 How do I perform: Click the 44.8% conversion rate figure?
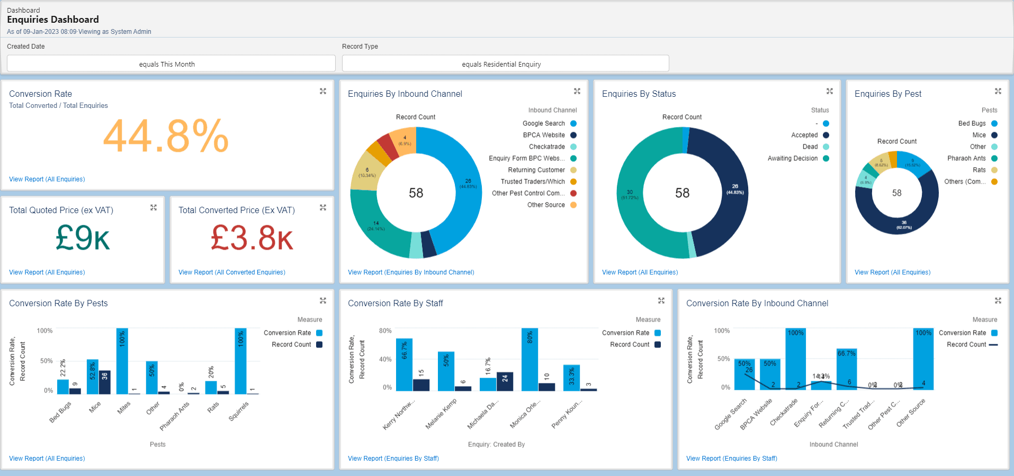pyautogui.click(x=166, y=136)
